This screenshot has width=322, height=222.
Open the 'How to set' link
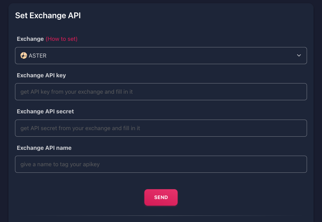(61, 39)
